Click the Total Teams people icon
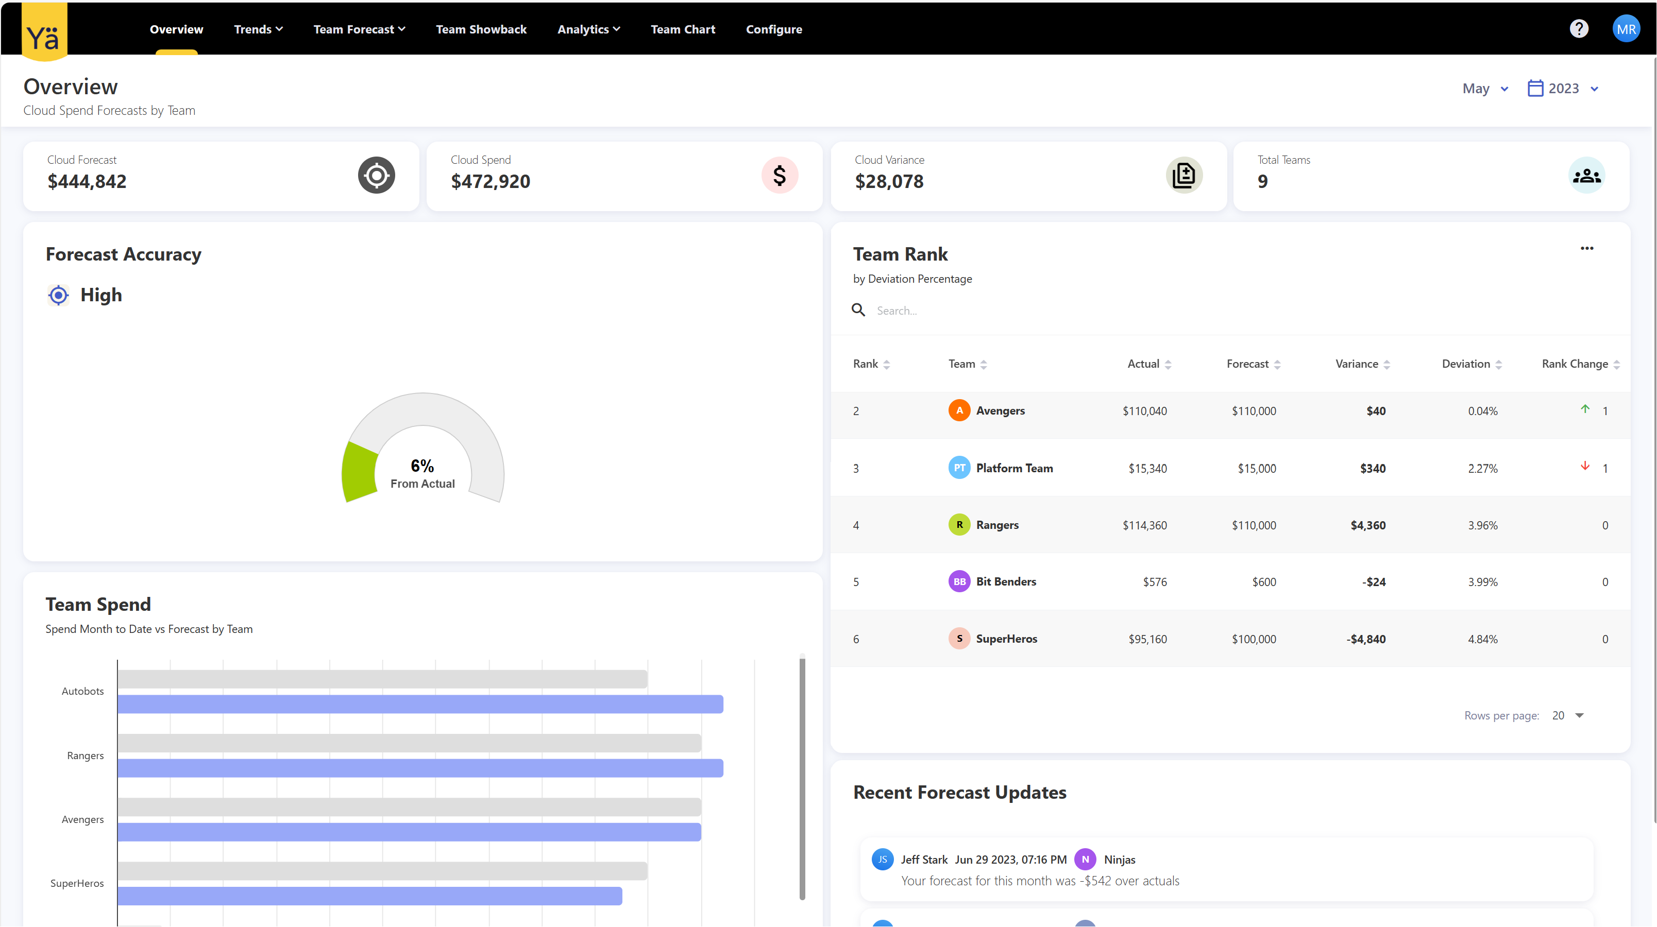The image size is (1657, 927). click(x=1586, y=175)
